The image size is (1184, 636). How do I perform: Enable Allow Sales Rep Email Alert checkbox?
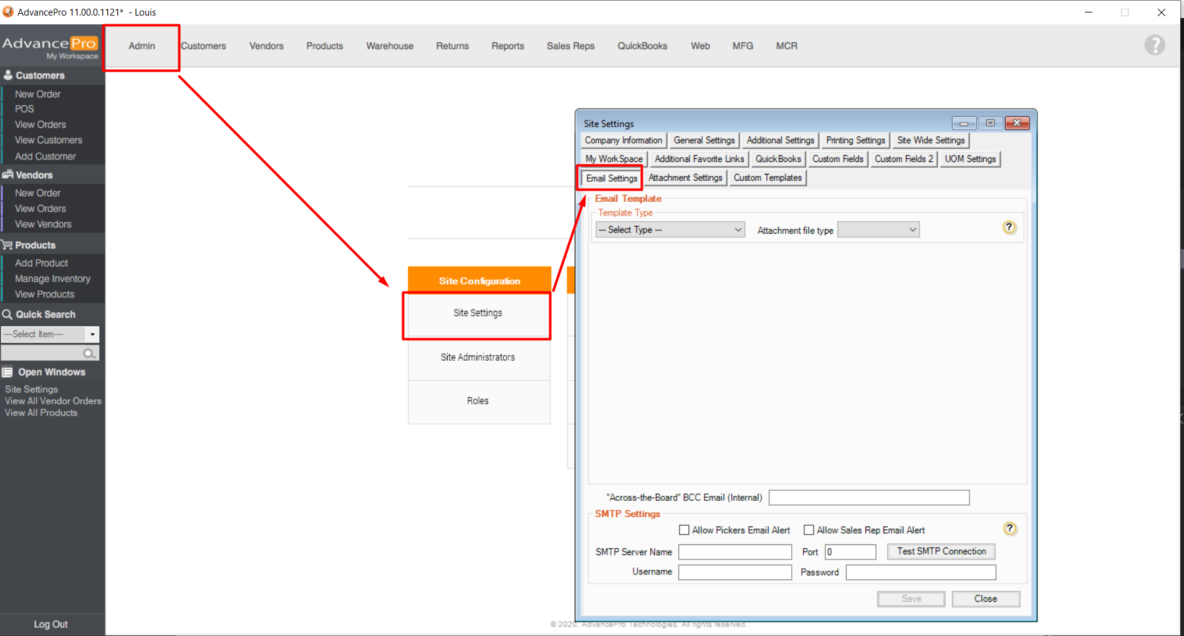(809, 530)
